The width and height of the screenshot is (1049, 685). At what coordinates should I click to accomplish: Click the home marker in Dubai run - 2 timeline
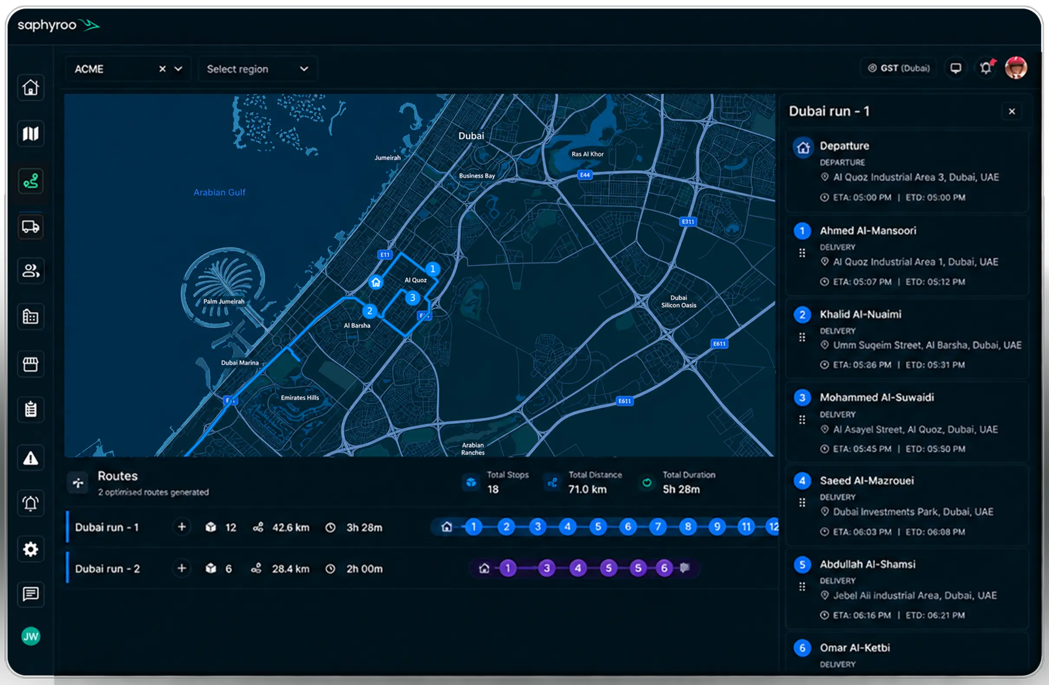pyautogui.click(x=484, y=568)
